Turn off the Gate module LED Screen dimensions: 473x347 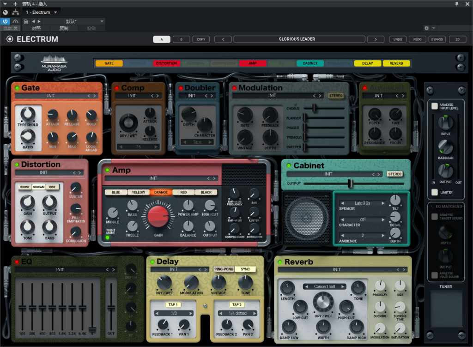17,88
